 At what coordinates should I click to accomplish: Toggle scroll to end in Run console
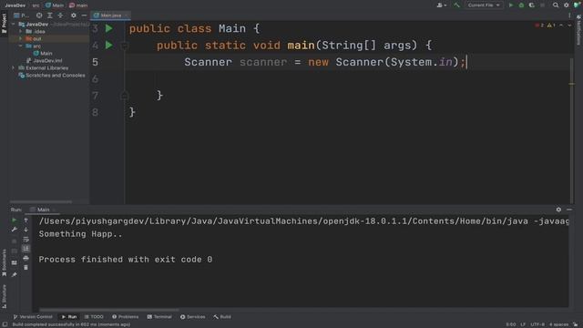26,249
